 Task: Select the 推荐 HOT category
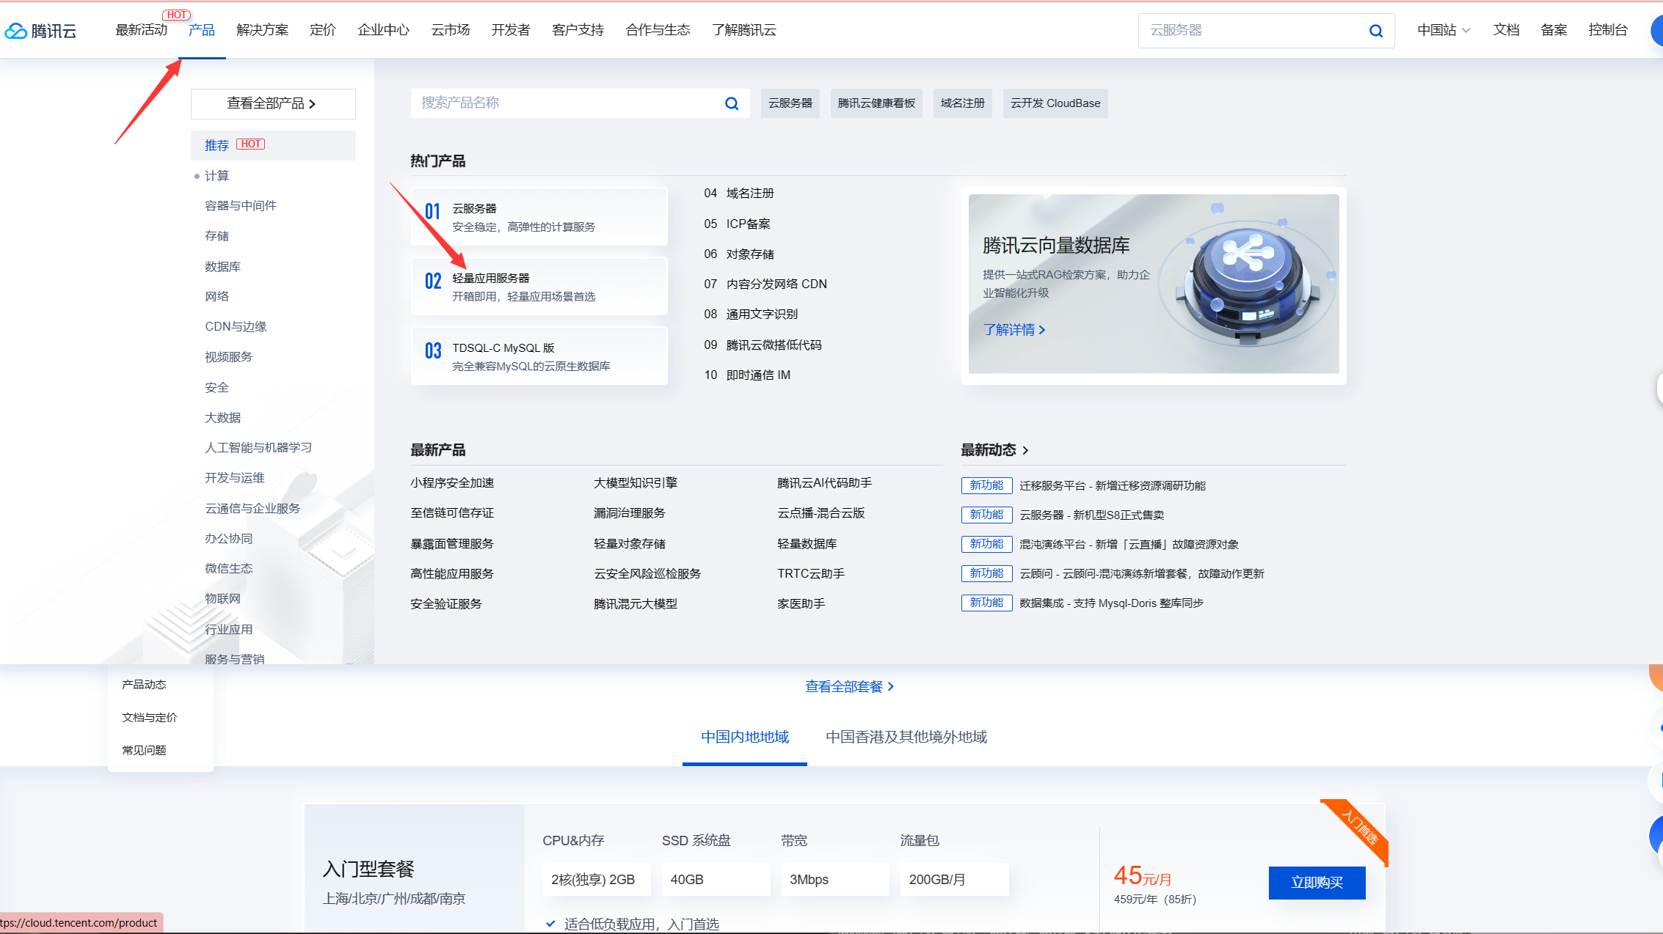point(273,145)
